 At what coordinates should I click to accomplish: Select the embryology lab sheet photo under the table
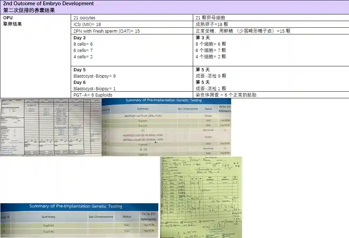tap(51, 127)
